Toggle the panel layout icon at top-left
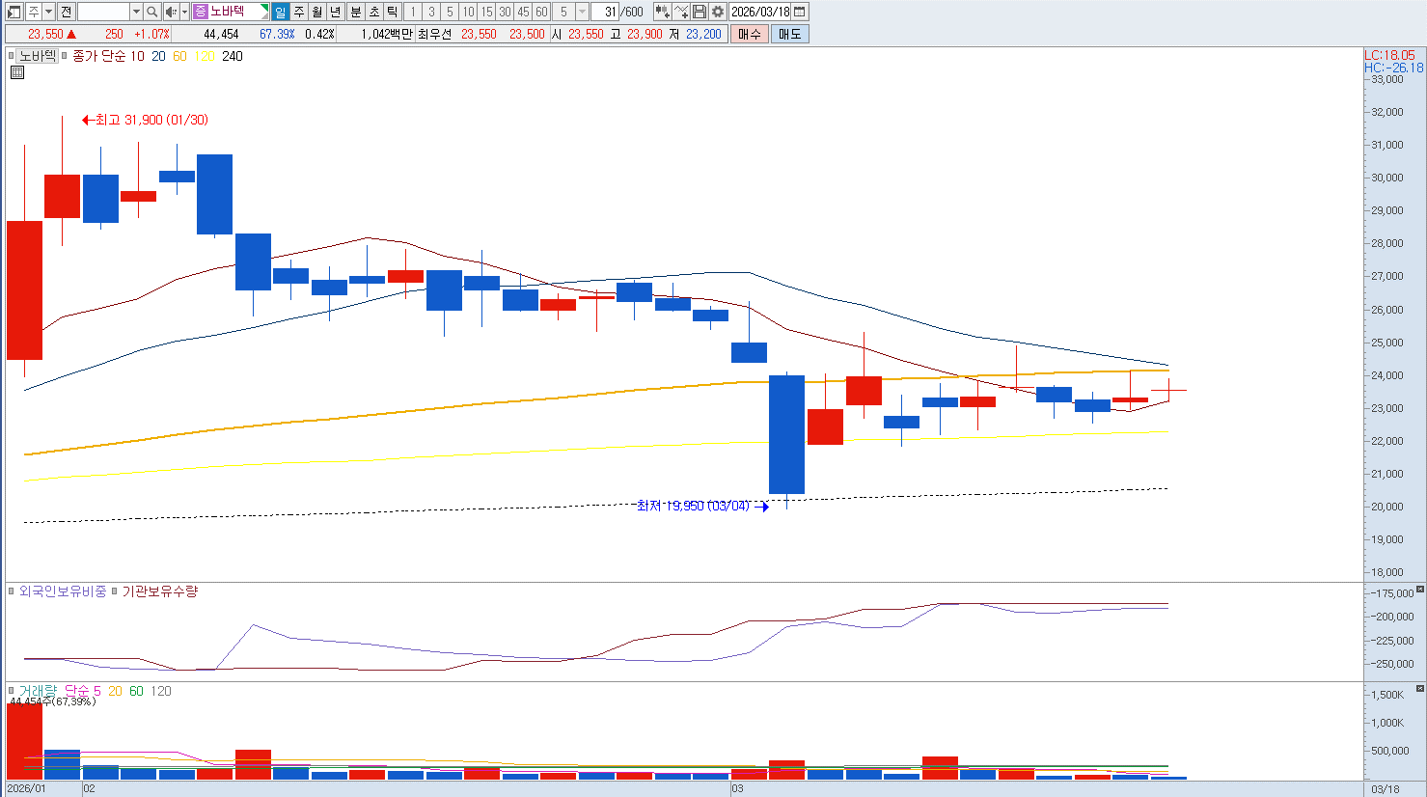1427x797 pixels. tap(14, 12)
